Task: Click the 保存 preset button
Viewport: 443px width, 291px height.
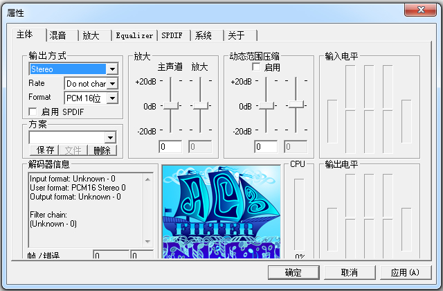Action: point(46,150)
